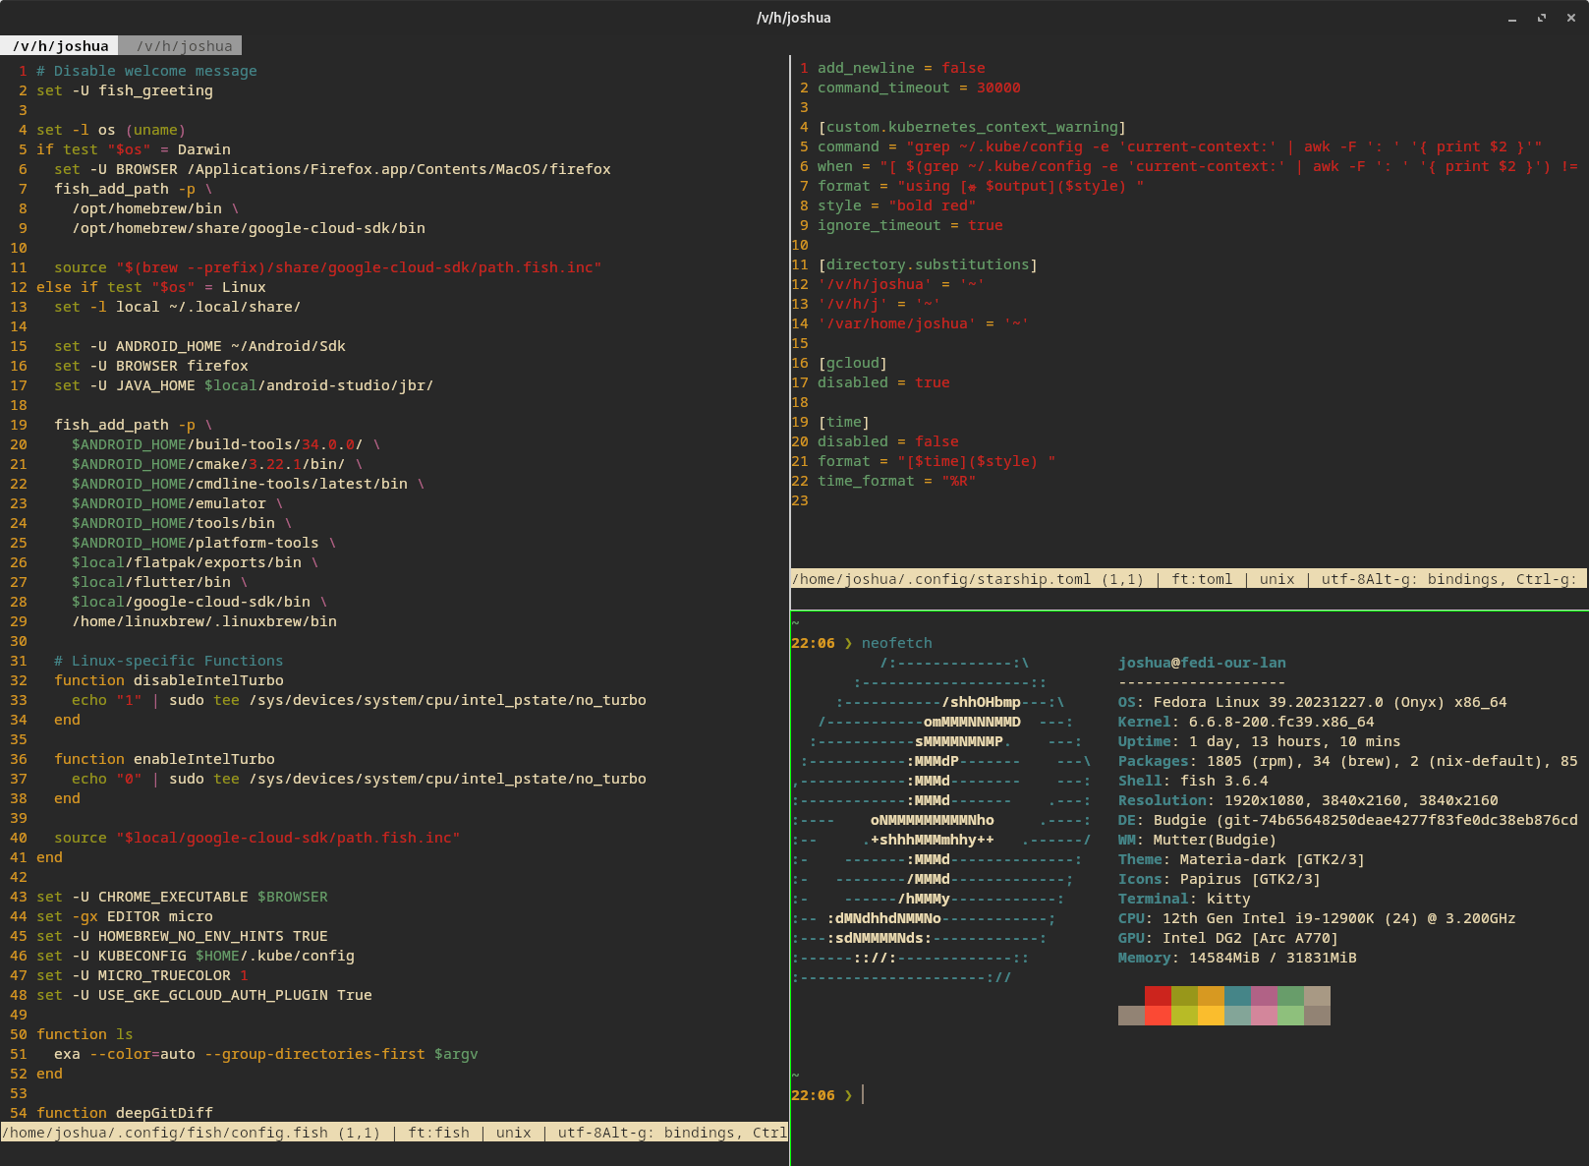
Task: Close the kitty terminal window
Action: 1571,19
